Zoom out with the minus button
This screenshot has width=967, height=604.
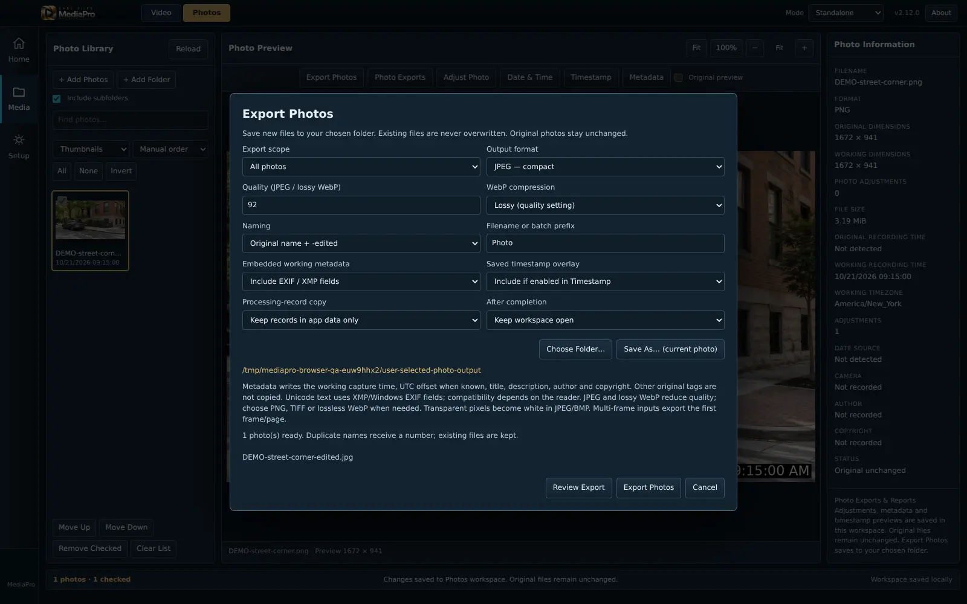click(755, 48)
